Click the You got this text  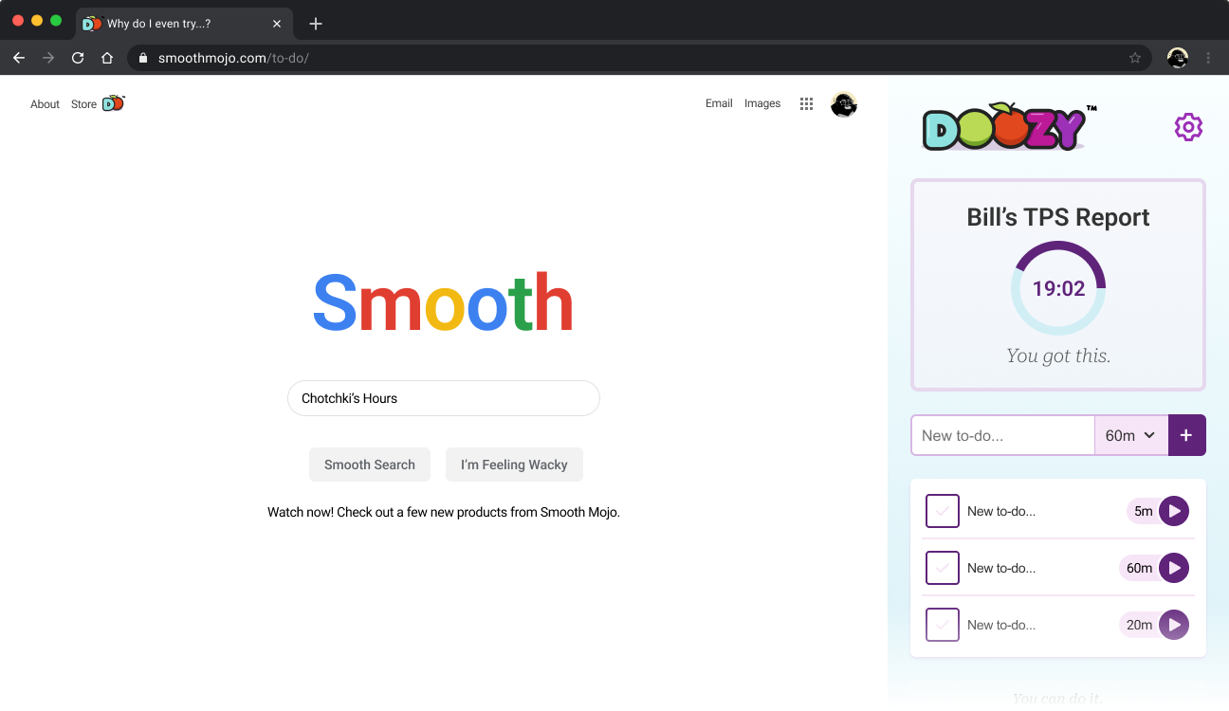[x=1058, y=356]
